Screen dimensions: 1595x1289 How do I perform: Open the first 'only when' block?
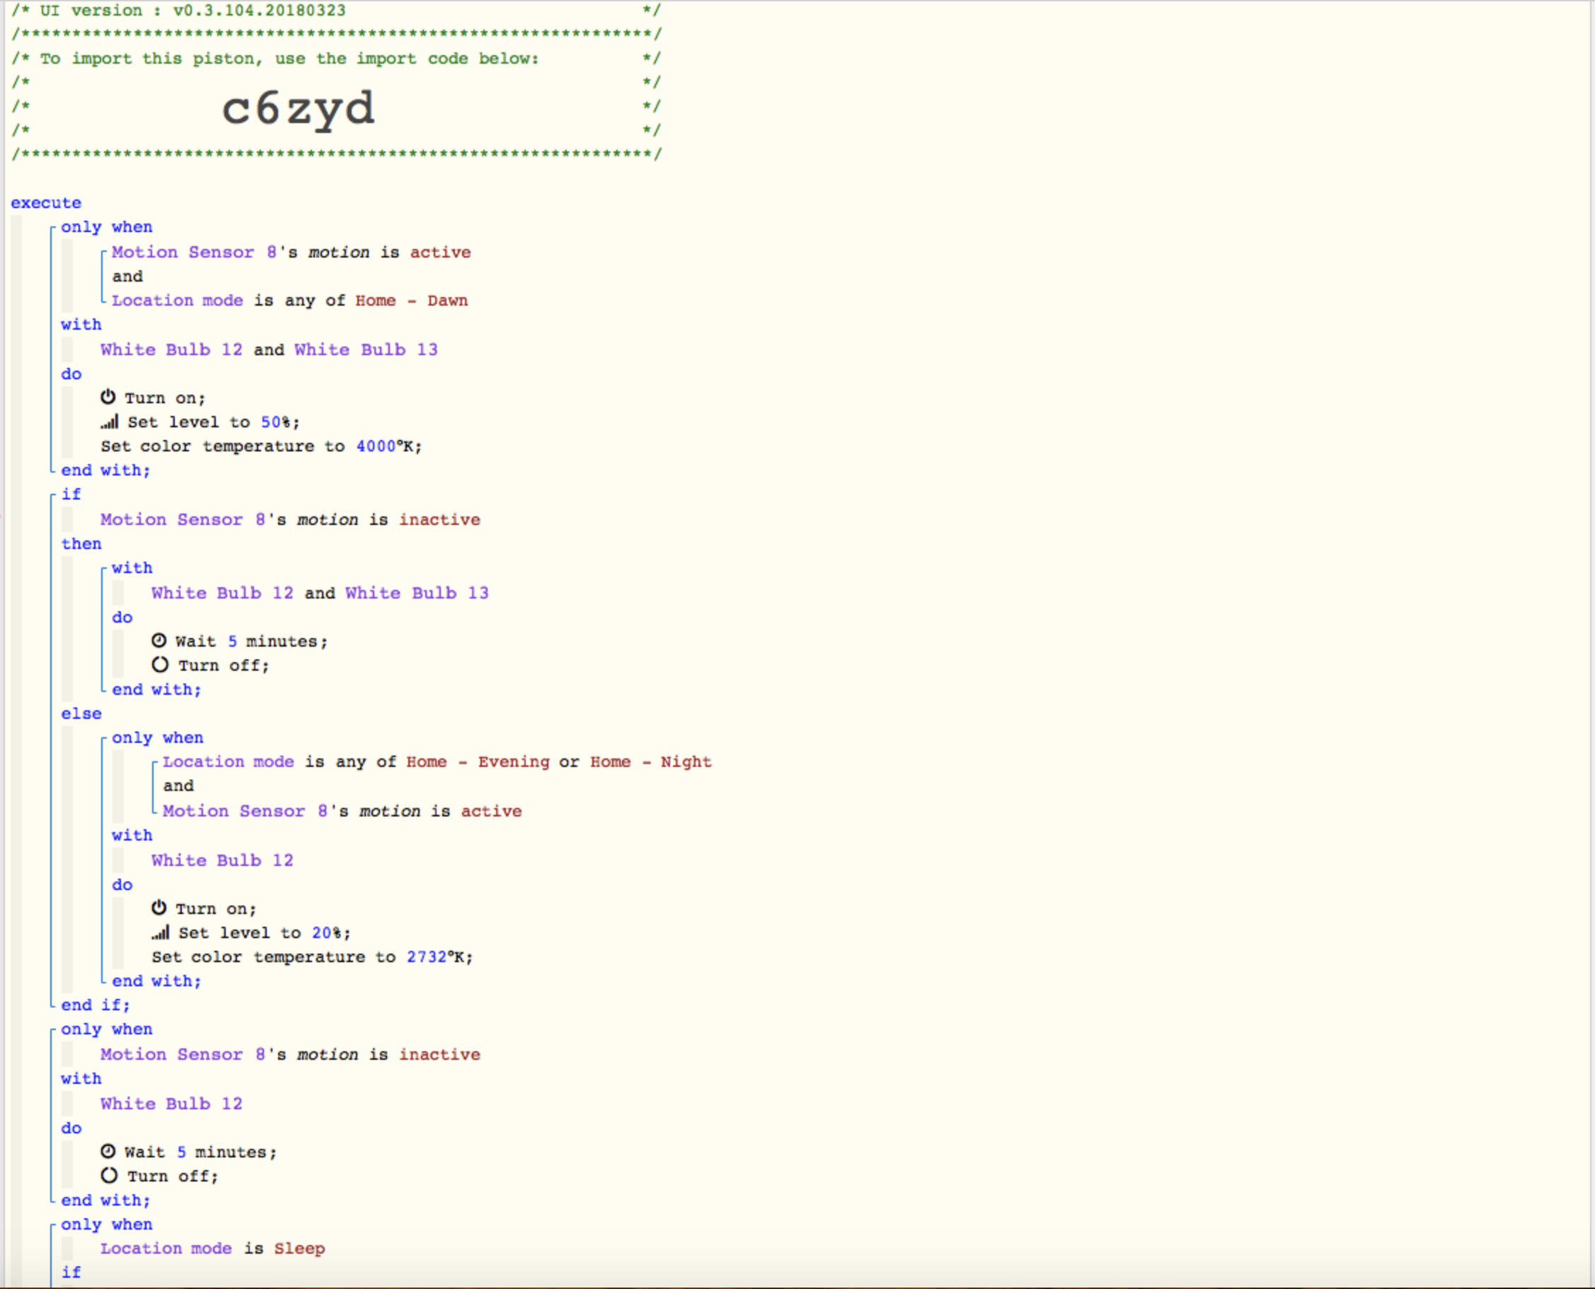click(x=107, y=227)
